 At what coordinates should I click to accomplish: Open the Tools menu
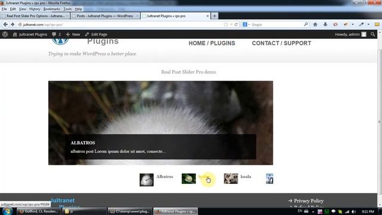(x=67, y=9)
